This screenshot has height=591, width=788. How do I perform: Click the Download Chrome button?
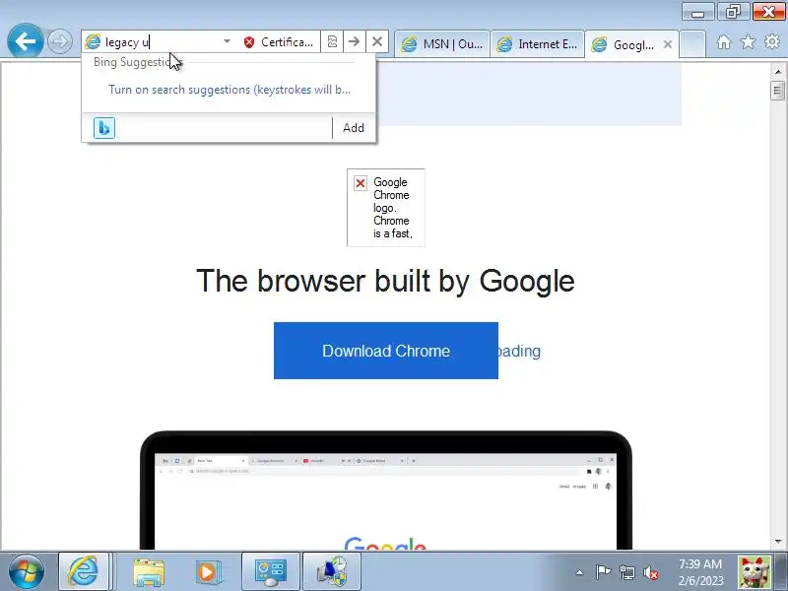pyautogui.click(x=386, y=351)
